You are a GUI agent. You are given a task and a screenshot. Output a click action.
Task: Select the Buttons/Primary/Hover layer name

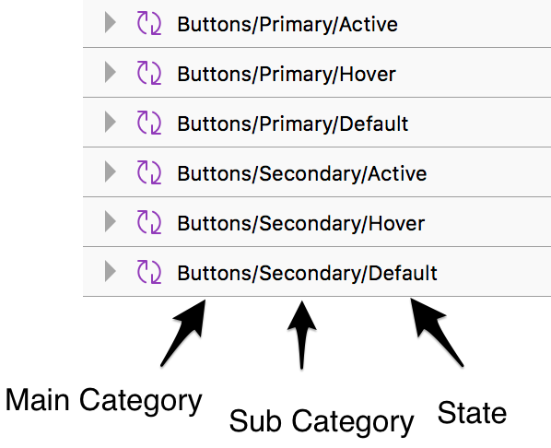point(287,75)
